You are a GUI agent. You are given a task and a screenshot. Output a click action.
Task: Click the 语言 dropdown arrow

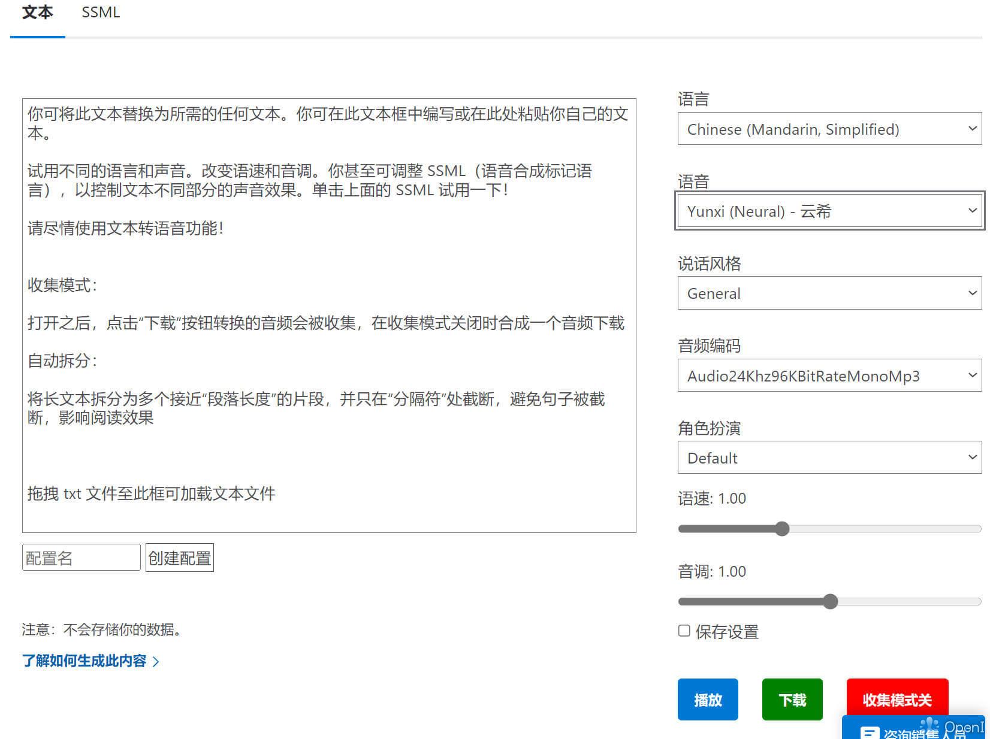pos(972,128)
